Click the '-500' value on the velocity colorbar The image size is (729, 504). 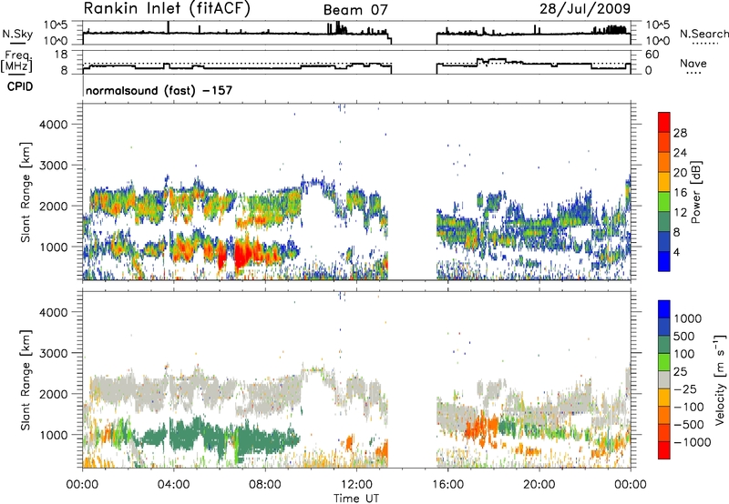(688, 425)
